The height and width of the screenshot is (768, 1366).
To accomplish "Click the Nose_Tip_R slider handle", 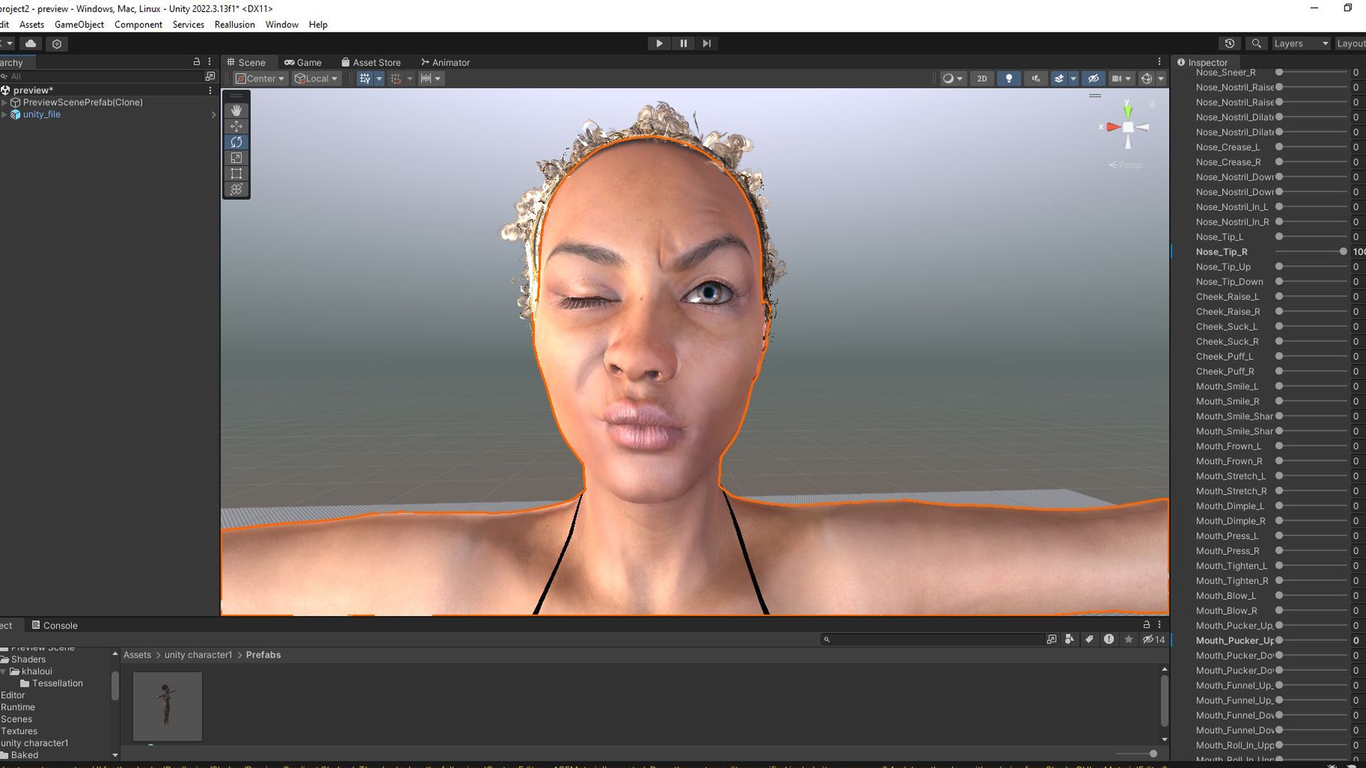I will point(1343,252).
